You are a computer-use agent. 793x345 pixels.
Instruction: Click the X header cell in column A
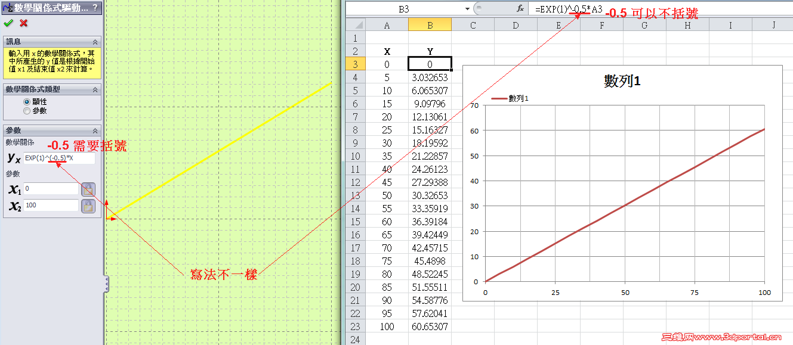point(387,51)
